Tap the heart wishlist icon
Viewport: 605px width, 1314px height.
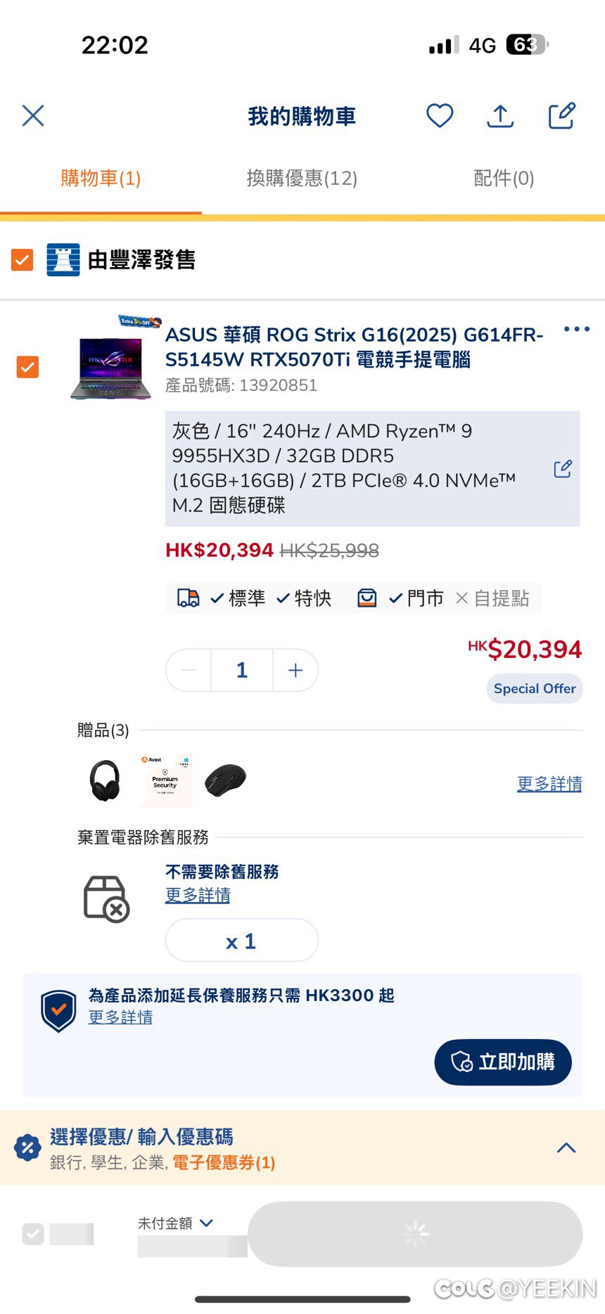440,115
